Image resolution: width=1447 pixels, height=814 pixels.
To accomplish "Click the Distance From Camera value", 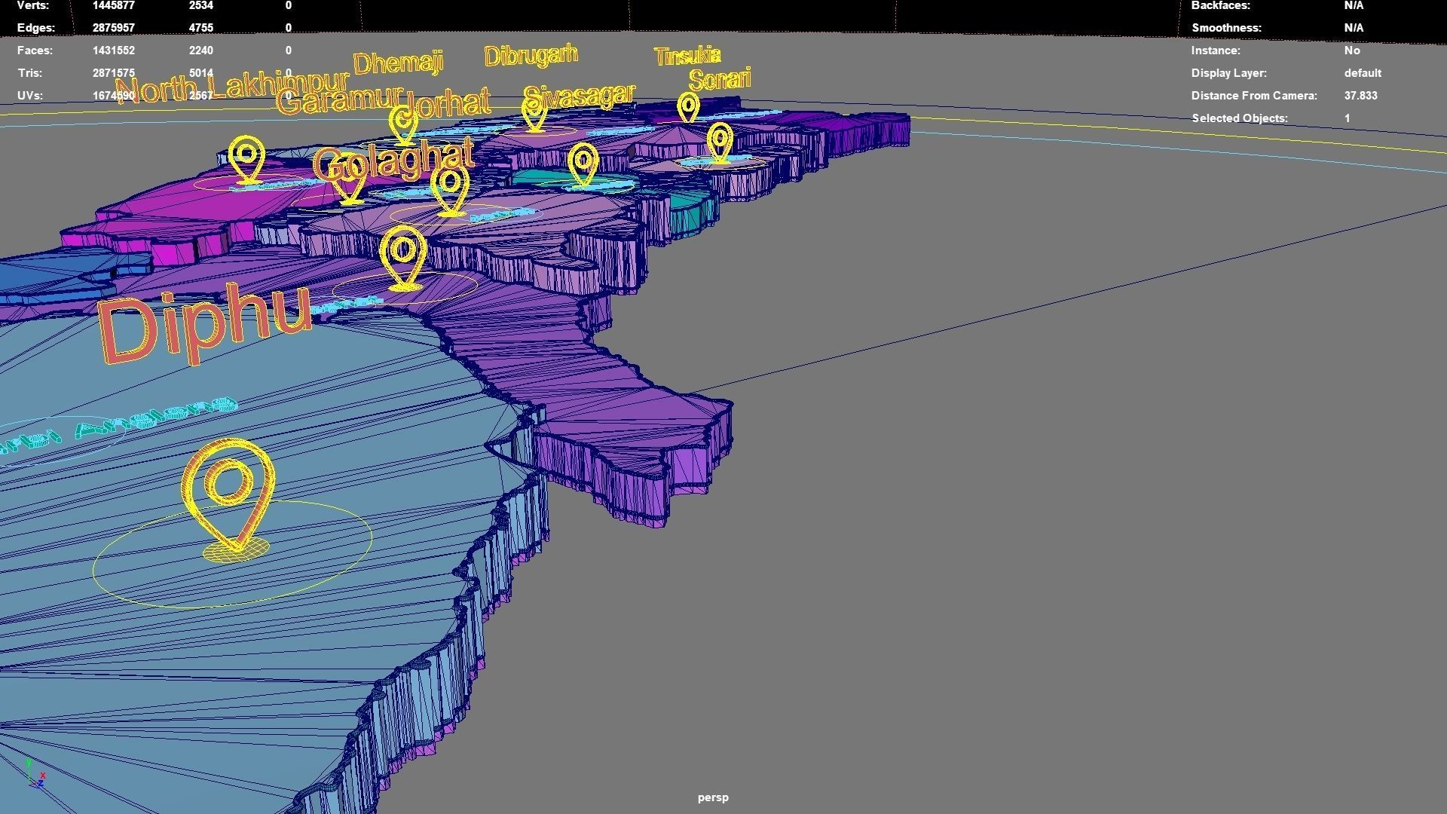I will pos(1360,96).
